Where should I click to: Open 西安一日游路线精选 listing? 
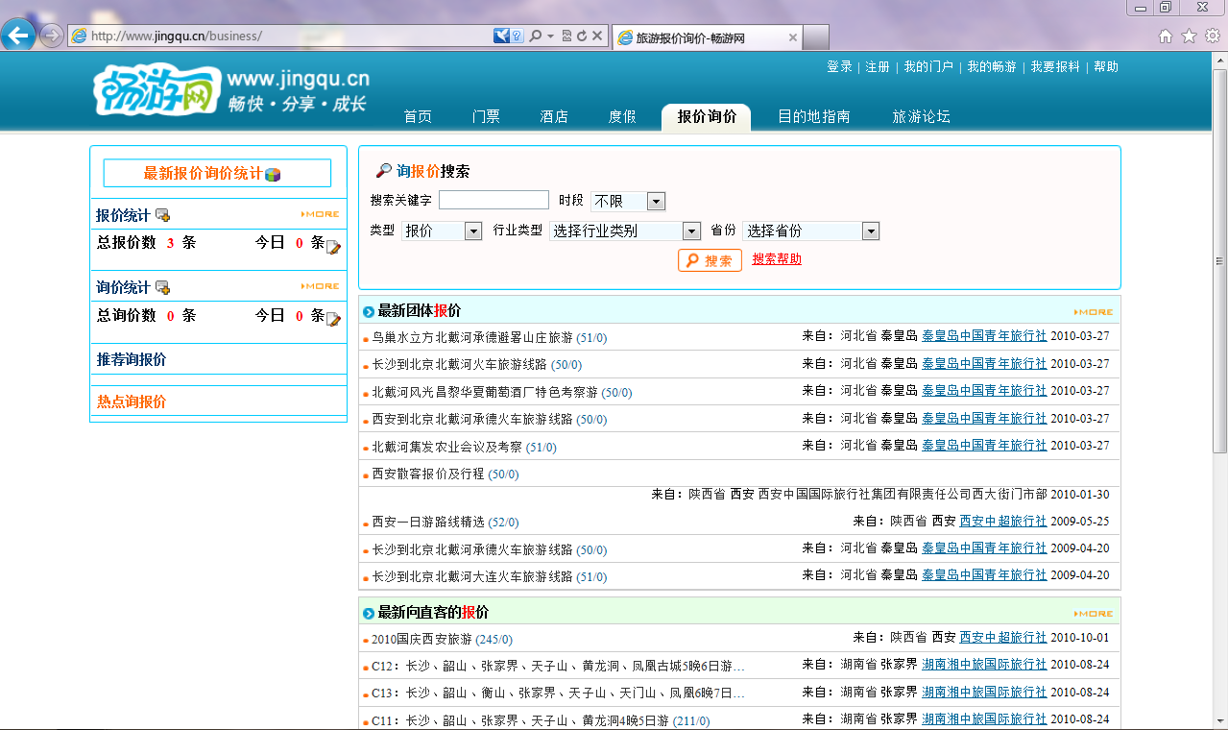tap(428, 522)
